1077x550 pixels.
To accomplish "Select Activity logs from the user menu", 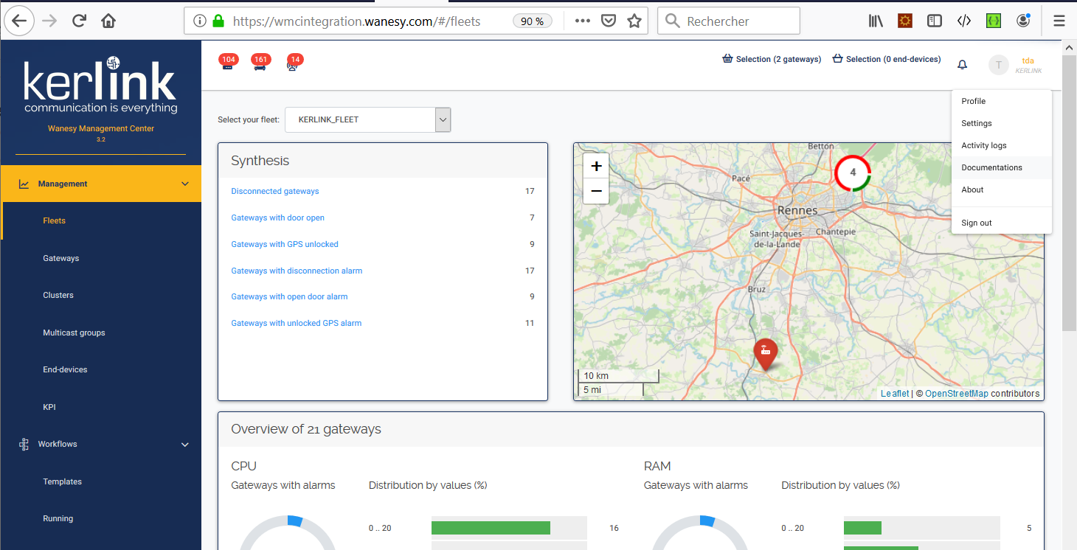I will tap(983, 145).
